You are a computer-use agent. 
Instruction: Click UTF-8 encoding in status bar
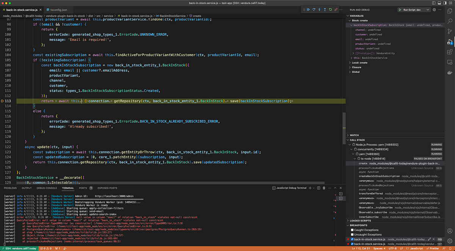393,248
